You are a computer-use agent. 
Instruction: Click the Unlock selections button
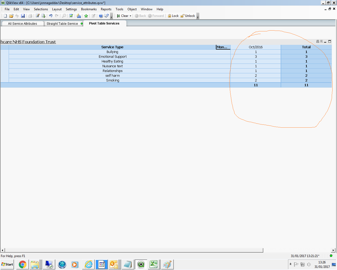188,16
